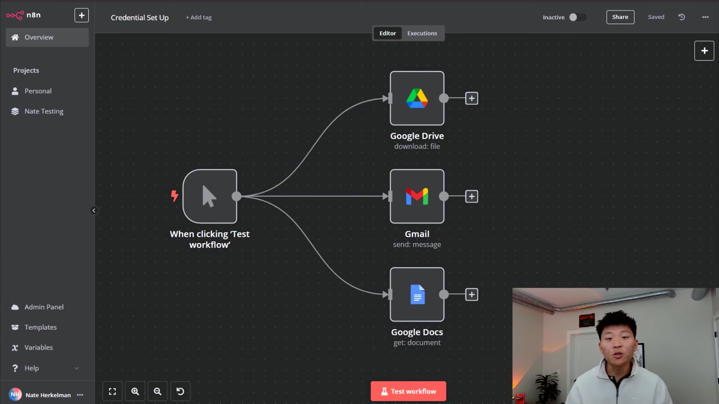
Task: Click the red lightning trigger icon
Action: pos(174,196)
